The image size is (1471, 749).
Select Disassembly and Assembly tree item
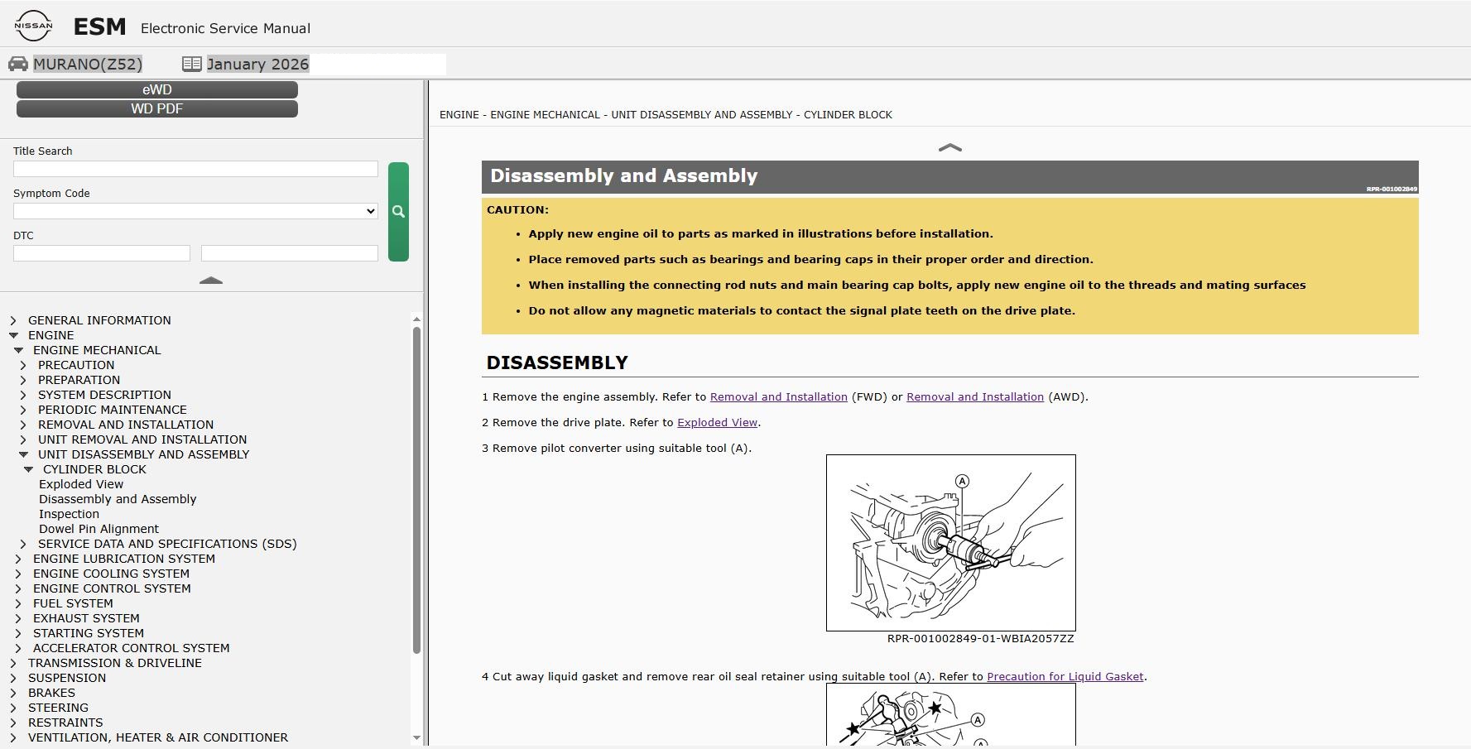(118, 499)
